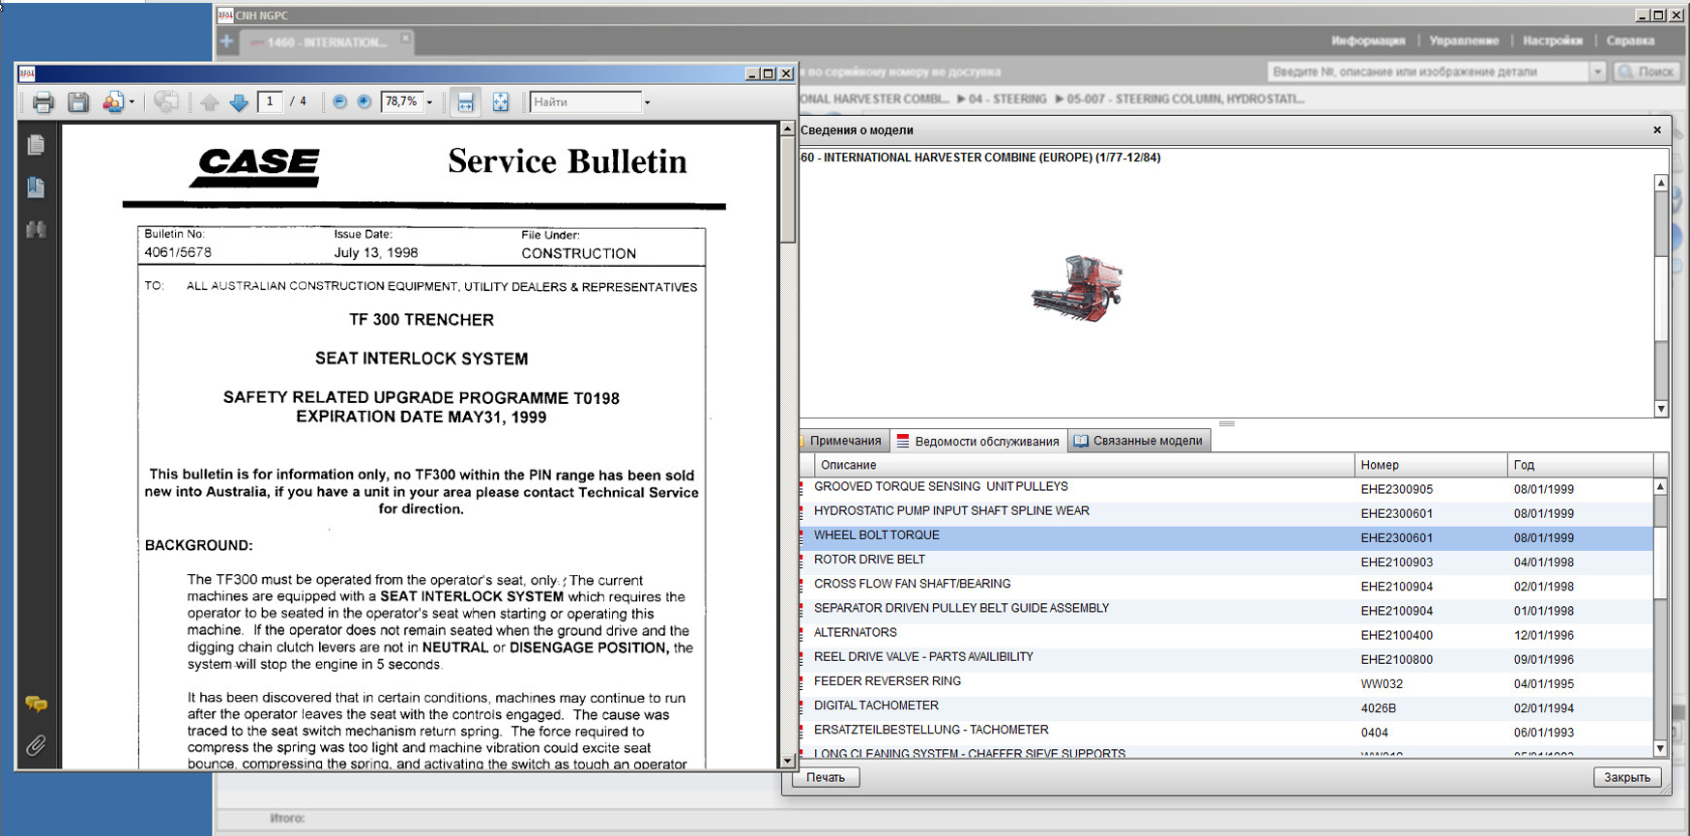This screenshot has width=1690, height=836.
Task: Go to next page with down arrow
Action: (239, 102)
